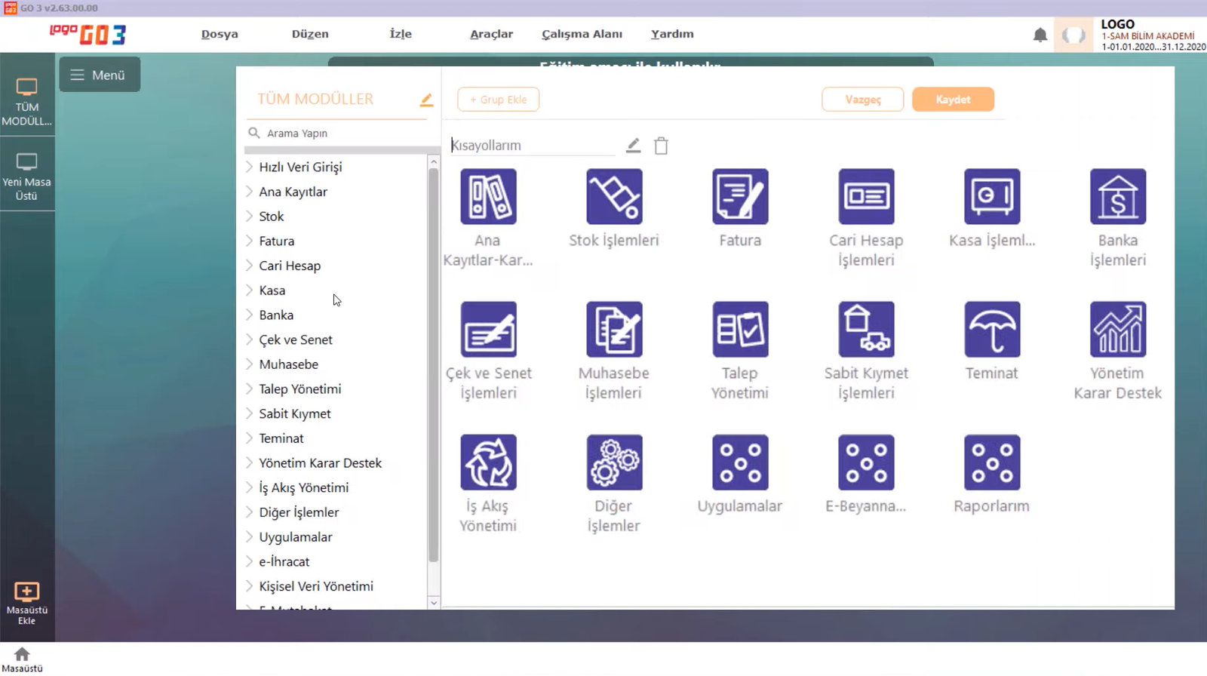Screen dimensions: 1207x676
Task: Delete the Kısayollarım group with trash icon
Action: (x=661, y=146)
